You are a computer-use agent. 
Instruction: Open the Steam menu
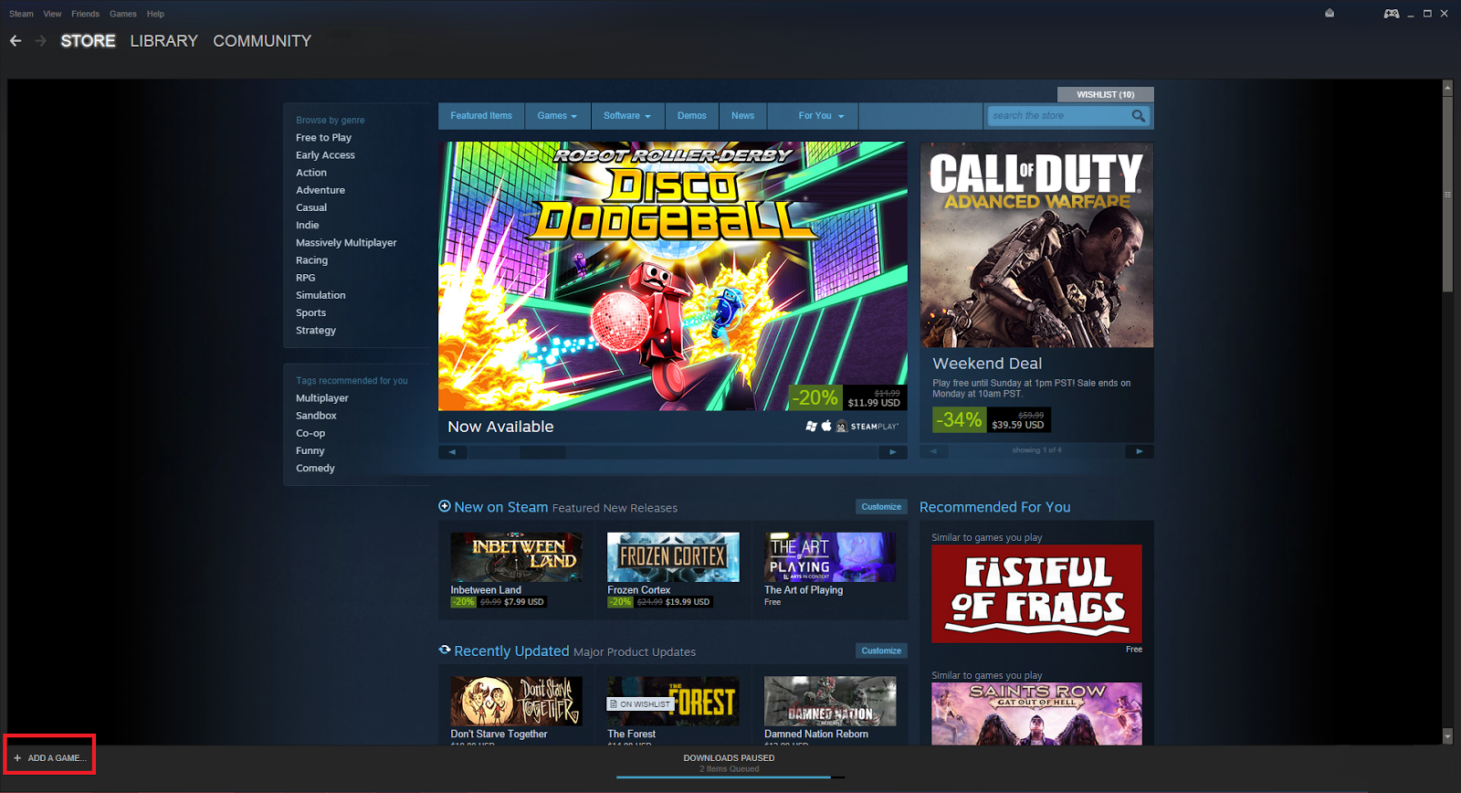(x=21, y=14)
